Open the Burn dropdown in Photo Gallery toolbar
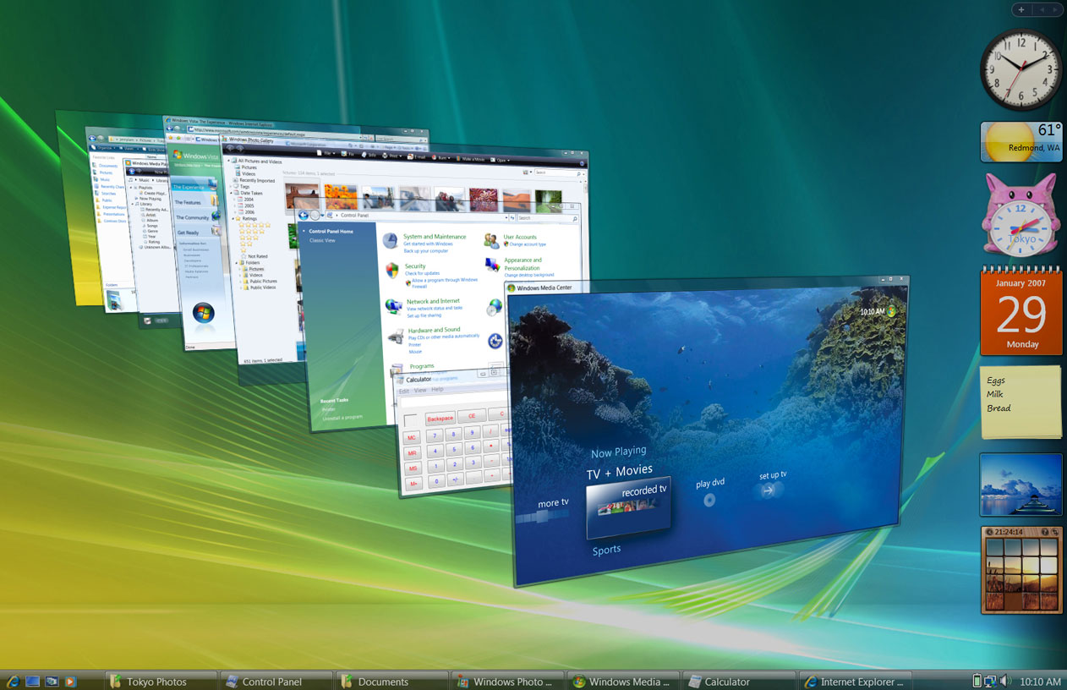Image resolution: width=1067 pixels, height=690 pixels. point(442,157)
